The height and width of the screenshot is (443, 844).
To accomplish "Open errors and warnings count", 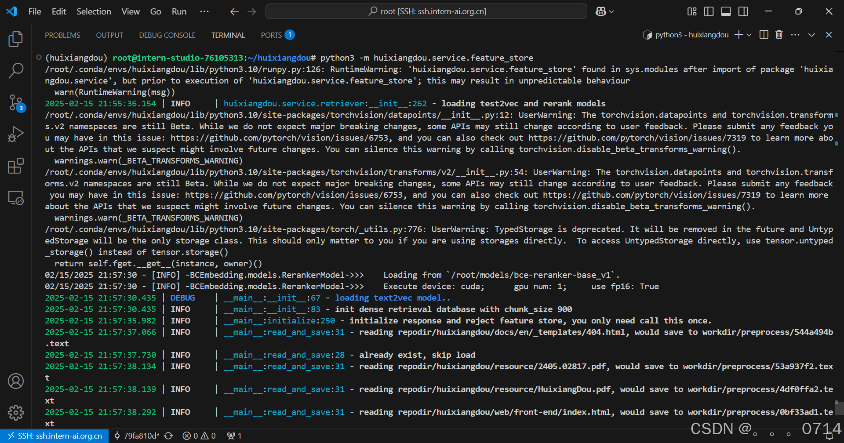I will 199,436.
